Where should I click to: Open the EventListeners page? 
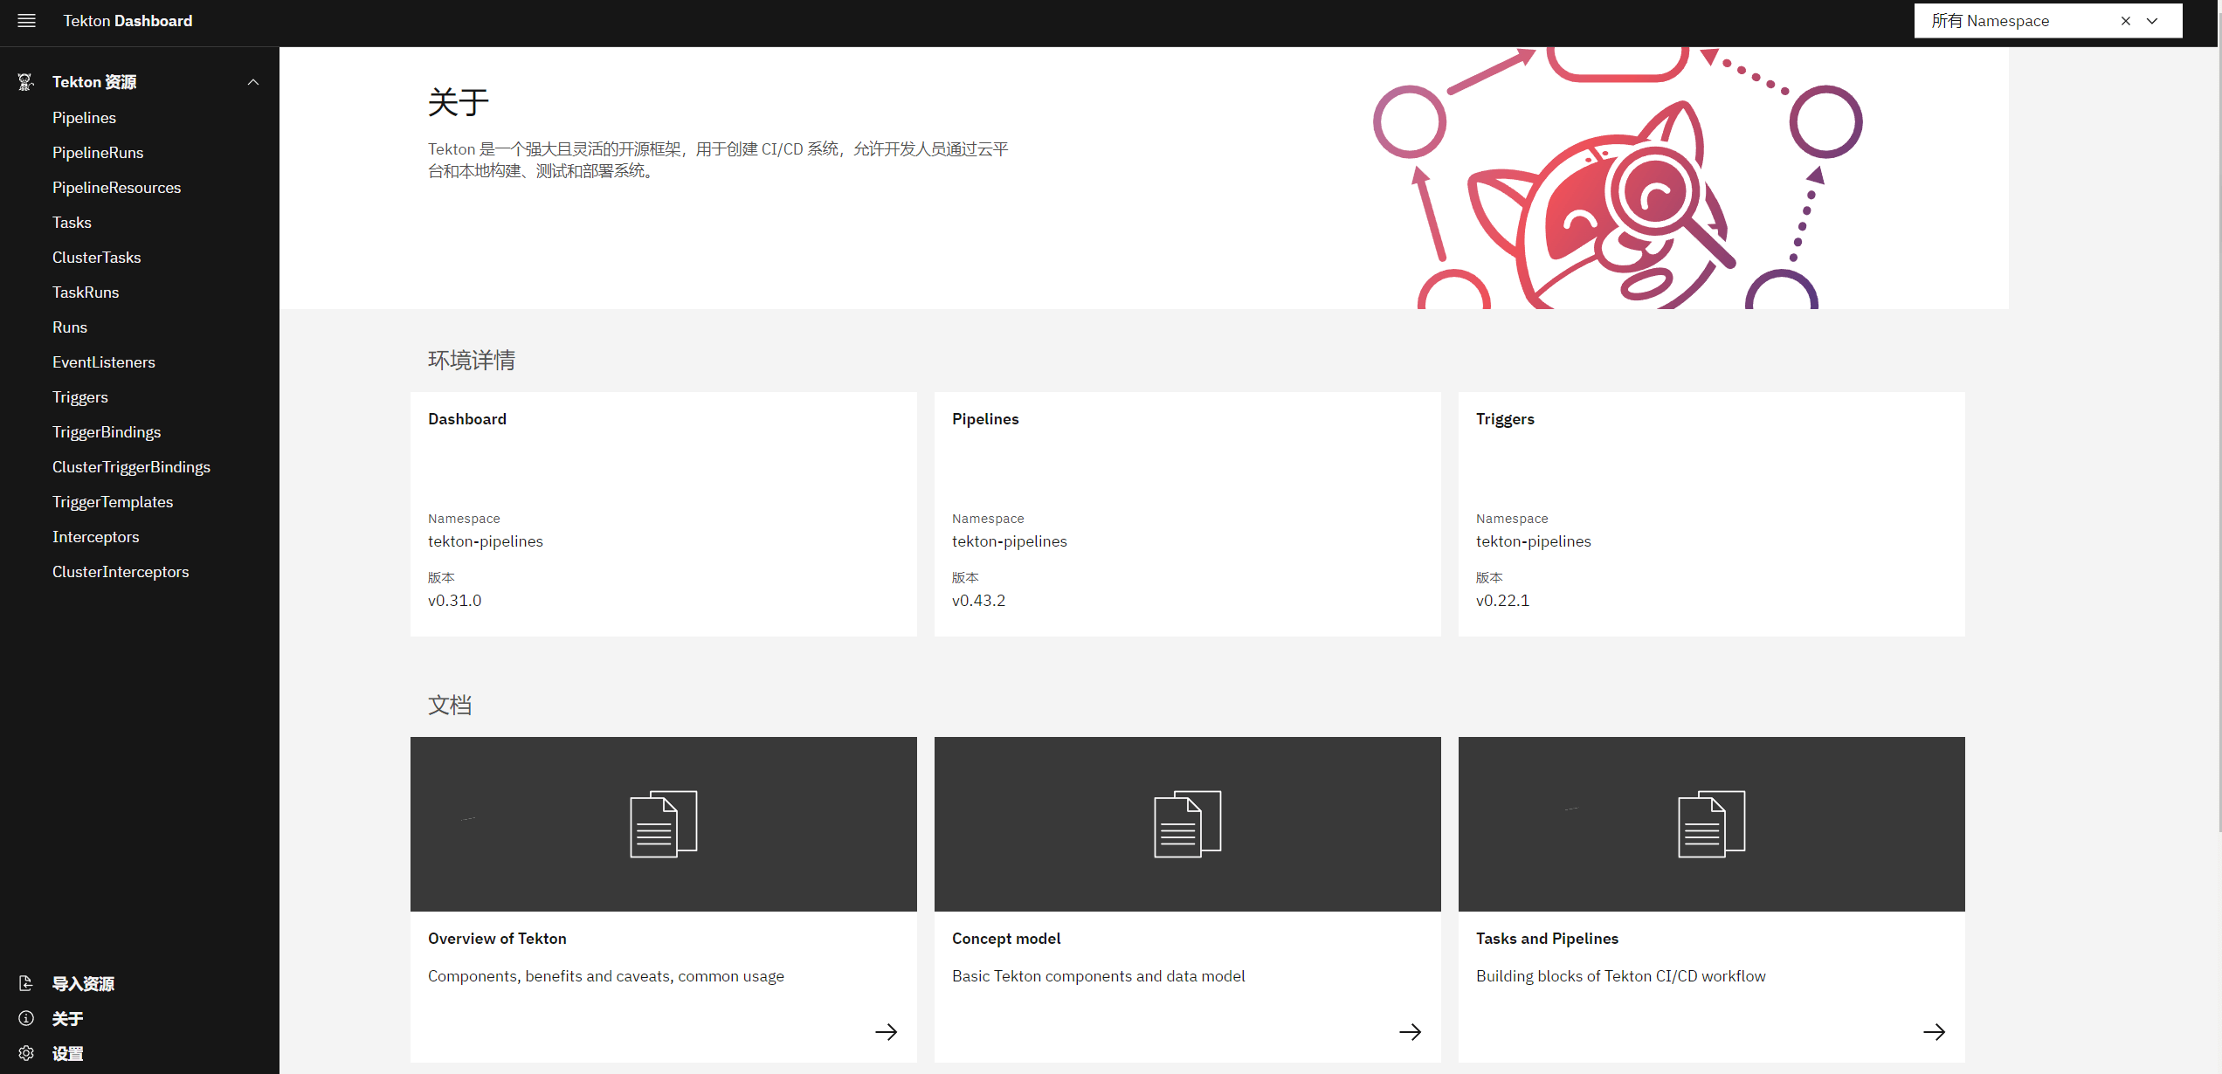[103, 361]
